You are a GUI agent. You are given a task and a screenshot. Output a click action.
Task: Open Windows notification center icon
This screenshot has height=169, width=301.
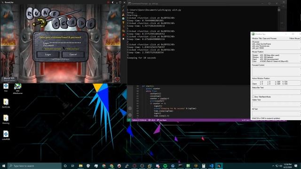coord(296,166)
